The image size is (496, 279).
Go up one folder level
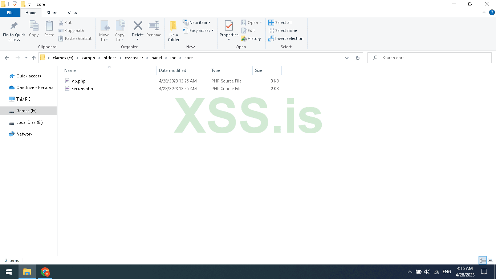click(34, 58)
